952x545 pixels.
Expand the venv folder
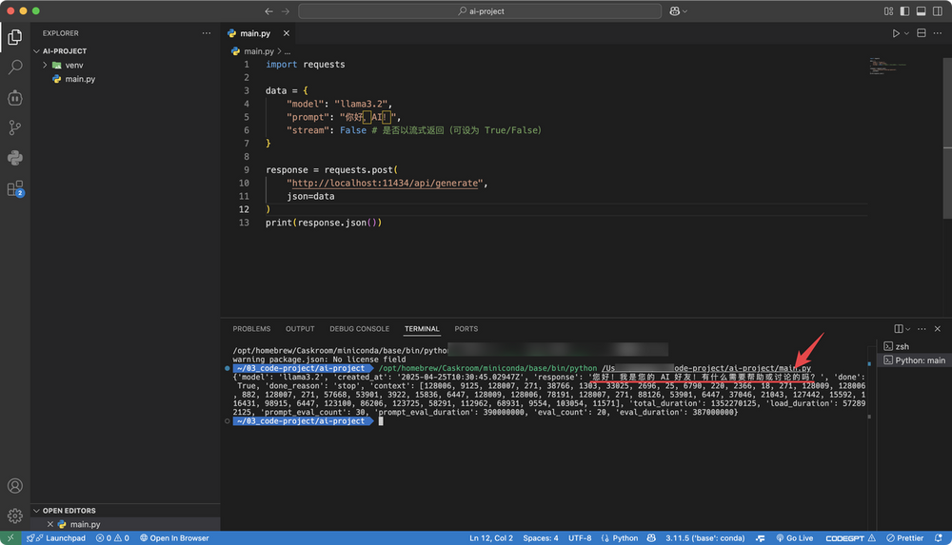click(x=73, y=65)
